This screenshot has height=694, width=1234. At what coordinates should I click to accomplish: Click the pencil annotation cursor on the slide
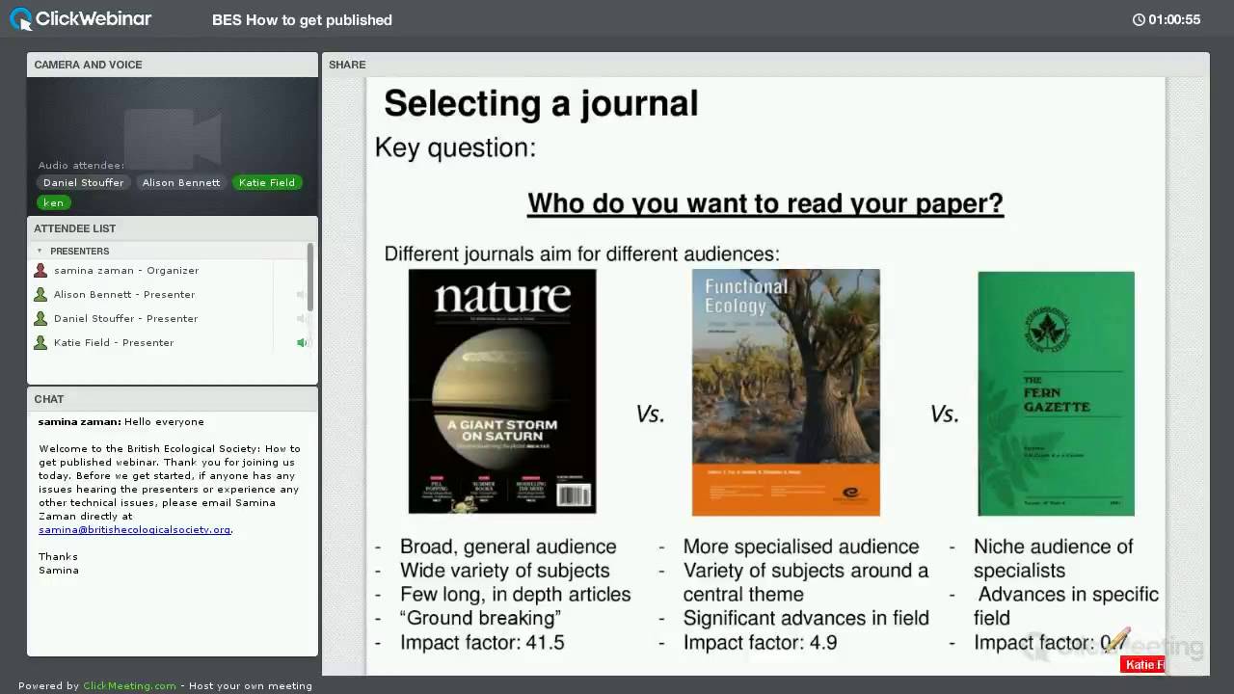pyautogui.click(x=1116, y=639)
